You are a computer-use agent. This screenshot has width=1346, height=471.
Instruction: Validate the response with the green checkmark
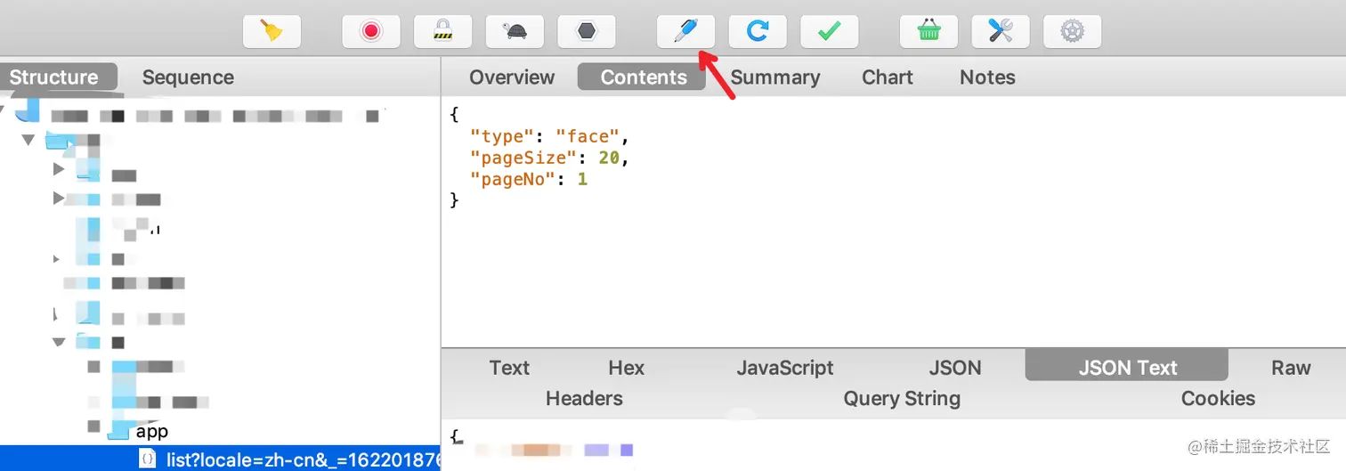[x=829, y=31]
